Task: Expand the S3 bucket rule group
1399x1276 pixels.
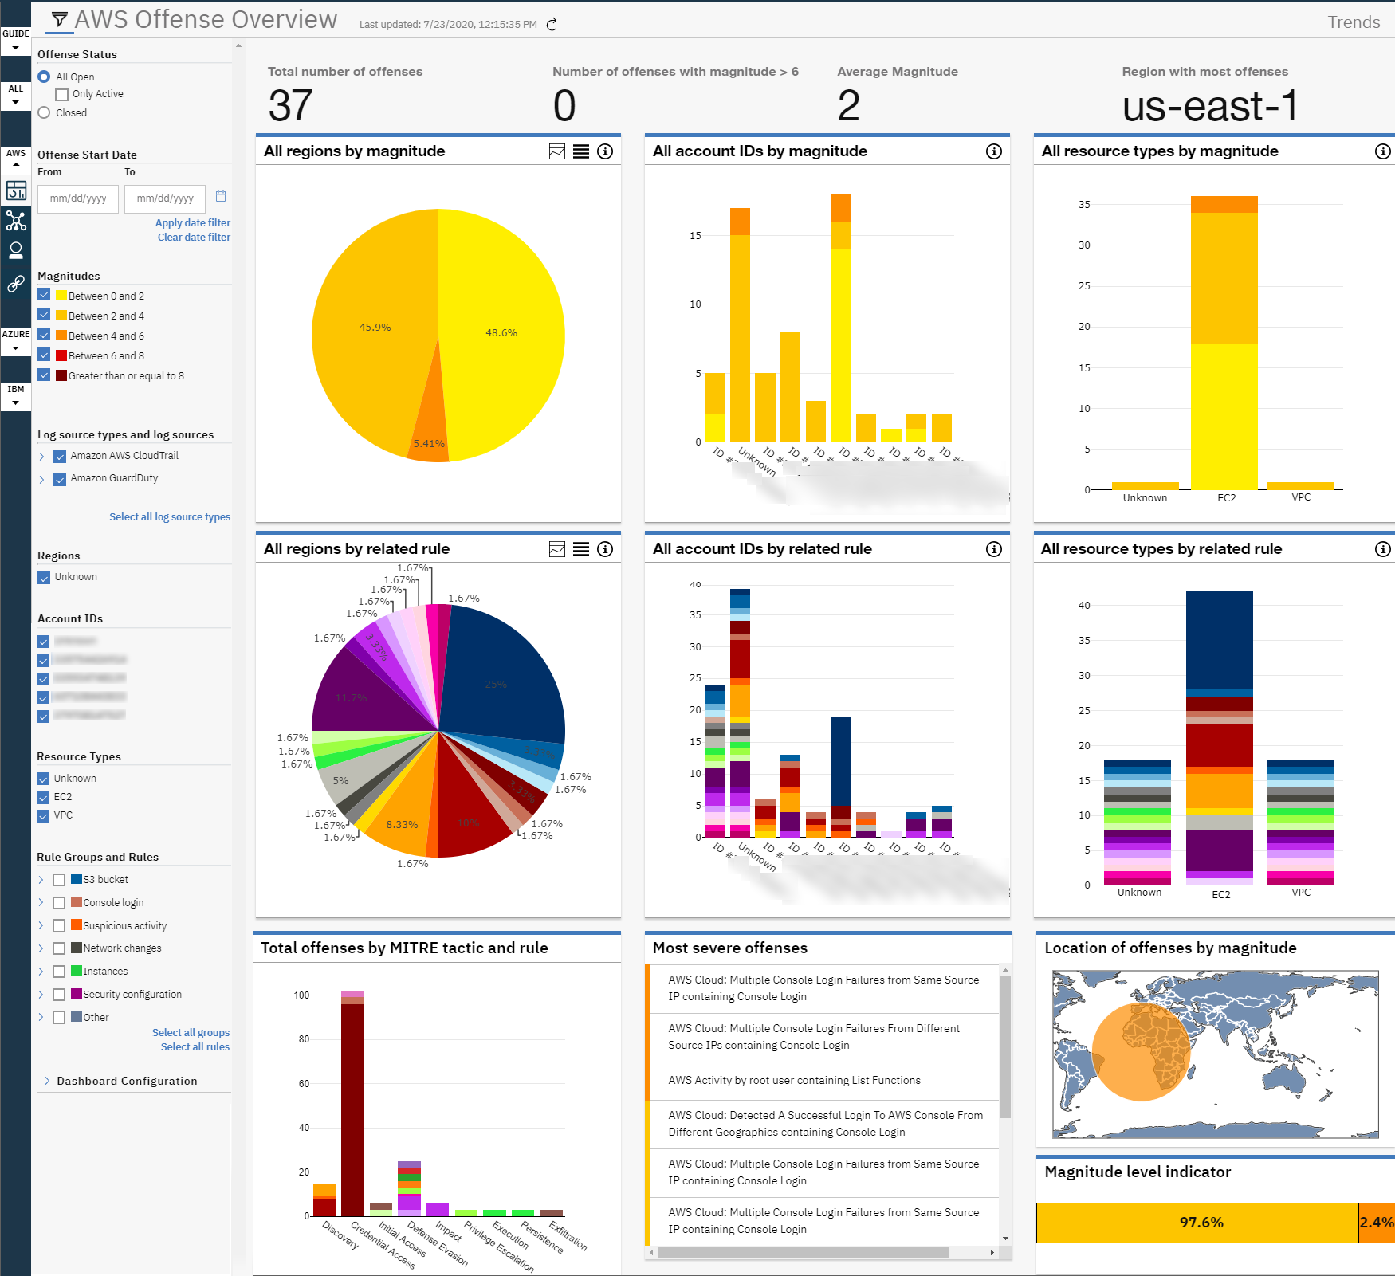Action: pos(41,880)
